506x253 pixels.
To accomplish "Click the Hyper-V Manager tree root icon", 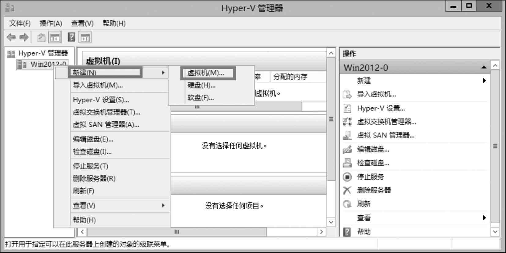I will (11, 54).
